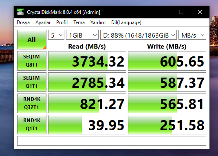Click the 3734.32 sequential read result
218x156 pixels.
click(87, 61)
